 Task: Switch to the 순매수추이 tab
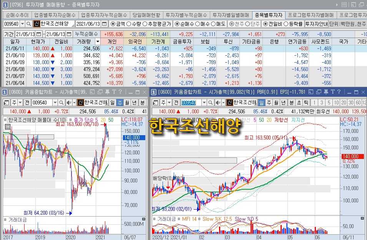pos(17,15)
